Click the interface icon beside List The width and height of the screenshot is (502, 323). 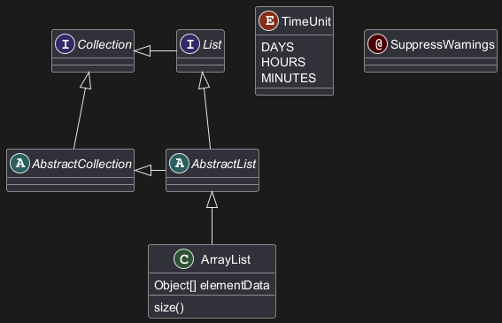pyautogui.click(x=189, y=44)
